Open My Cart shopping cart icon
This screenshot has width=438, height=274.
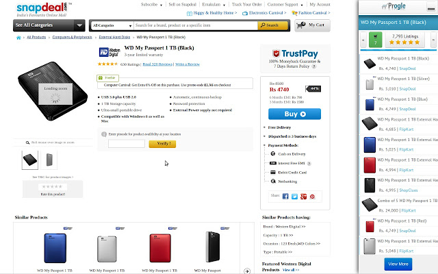click(x=301, y=25)
